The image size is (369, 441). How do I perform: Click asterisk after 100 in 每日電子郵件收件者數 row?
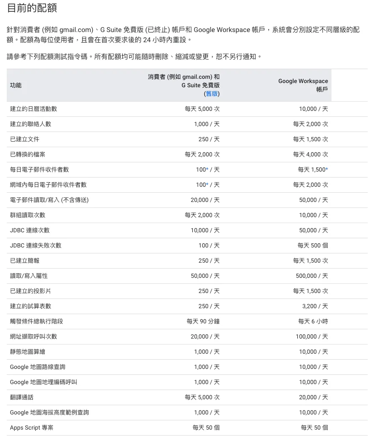207,169
